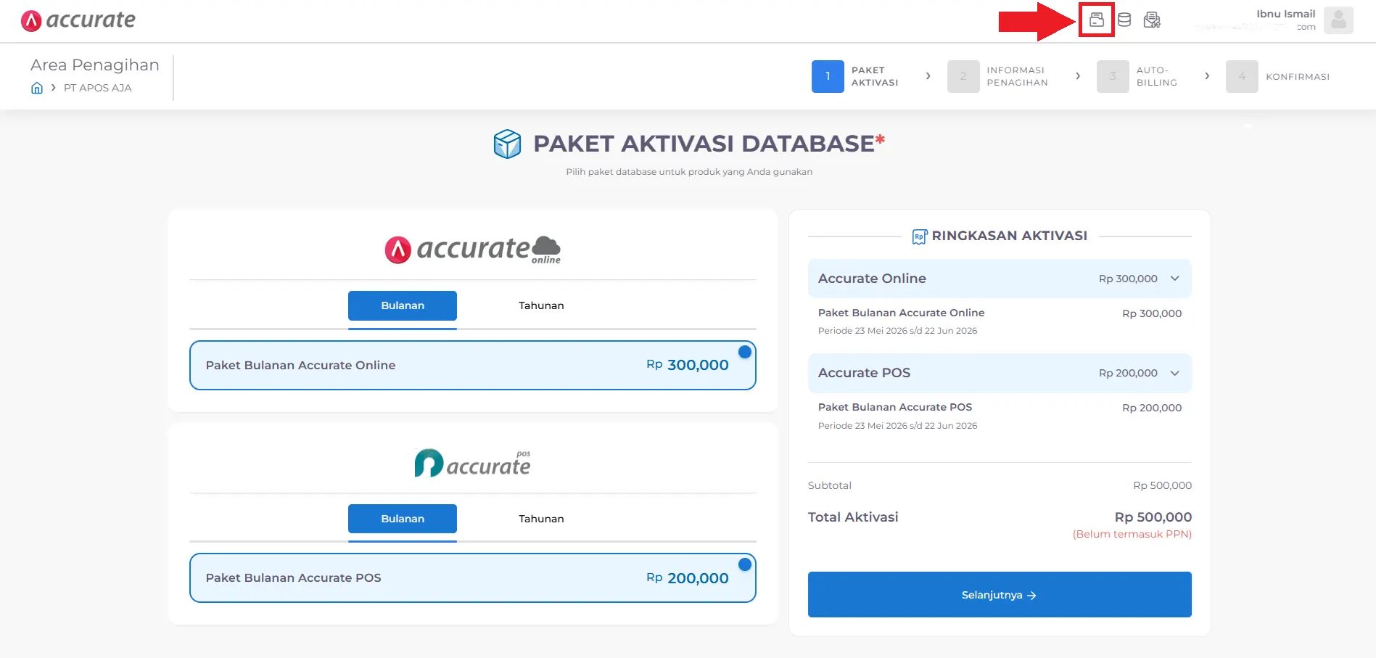Click the Ibnu Ismail user name
1376x658 pixels.
(1285, 14)
